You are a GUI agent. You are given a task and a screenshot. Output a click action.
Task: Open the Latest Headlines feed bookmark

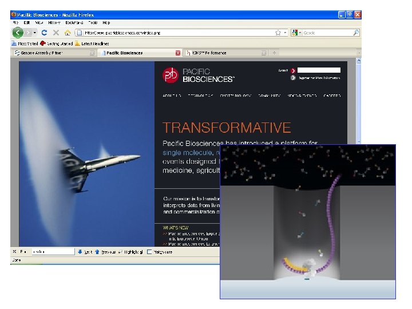pos(92,43)
